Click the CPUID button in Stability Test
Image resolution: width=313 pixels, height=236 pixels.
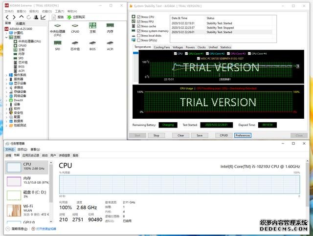[224, 135]
